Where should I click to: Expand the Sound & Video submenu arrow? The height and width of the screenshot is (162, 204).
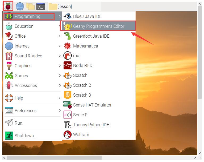click(60, 56)
